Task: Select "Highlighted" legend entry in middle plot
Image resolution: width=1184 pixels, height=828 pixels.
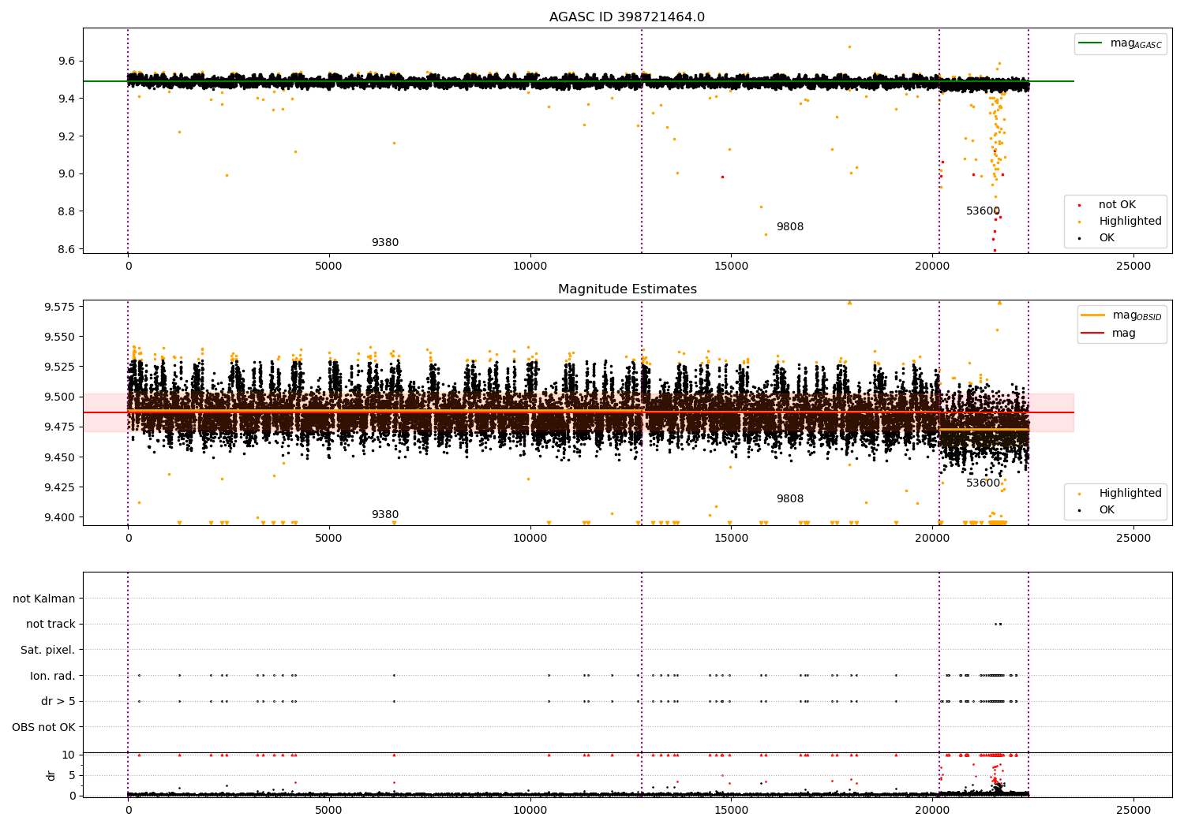Action: (x=1130, y=494)
